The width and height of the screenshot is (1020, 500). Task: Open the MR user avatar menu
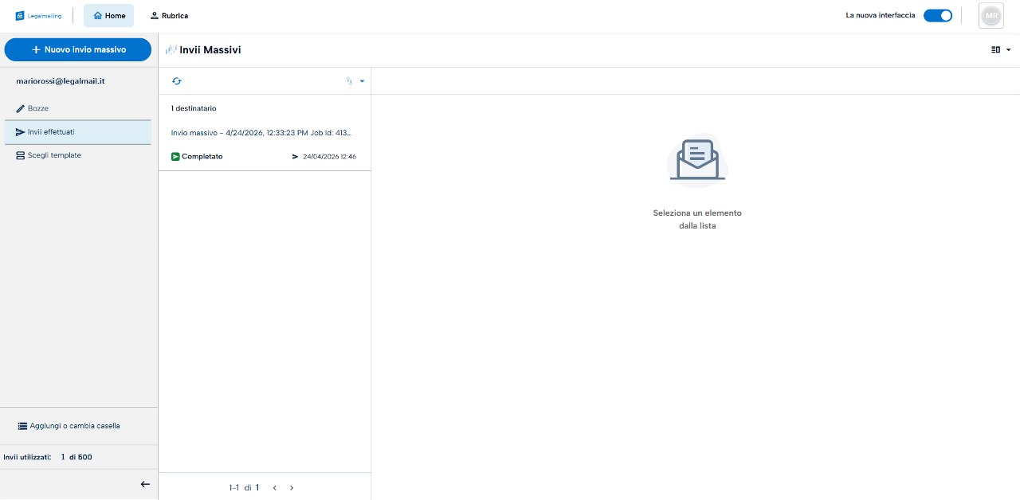coord(991,16)
